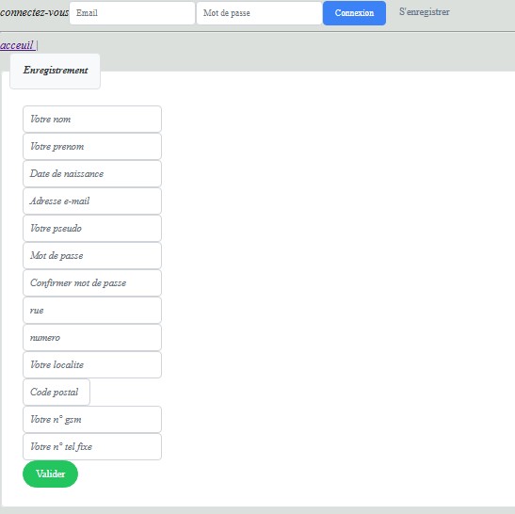Focus the Email login field
Image resolution: width=515 pixels, height=514 pixels.
click(x=132, y=13)
